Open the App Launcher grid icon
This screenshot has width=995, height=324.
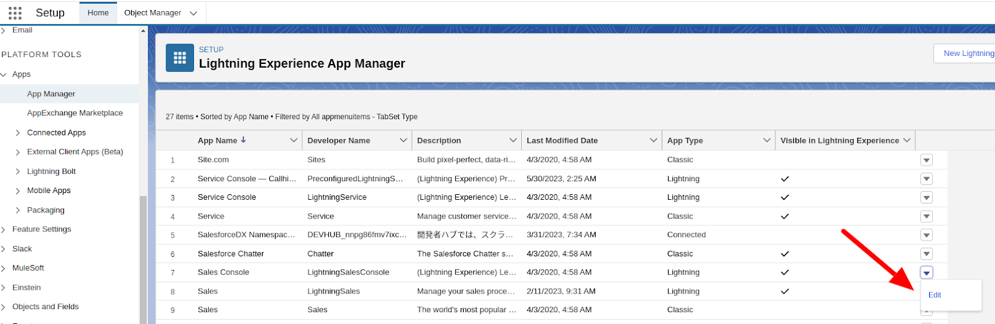click(x=15, y=12)
